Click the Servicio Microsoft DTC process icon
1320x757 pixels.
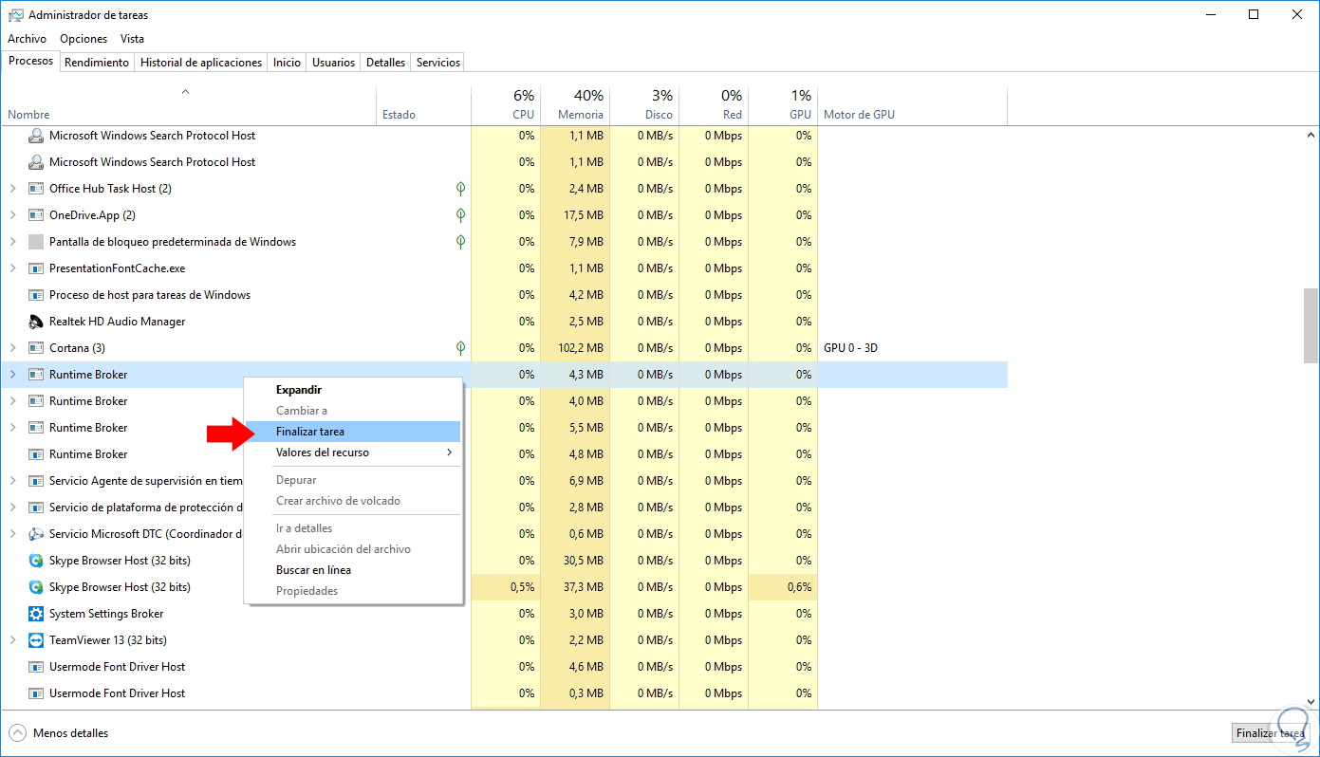36,534
